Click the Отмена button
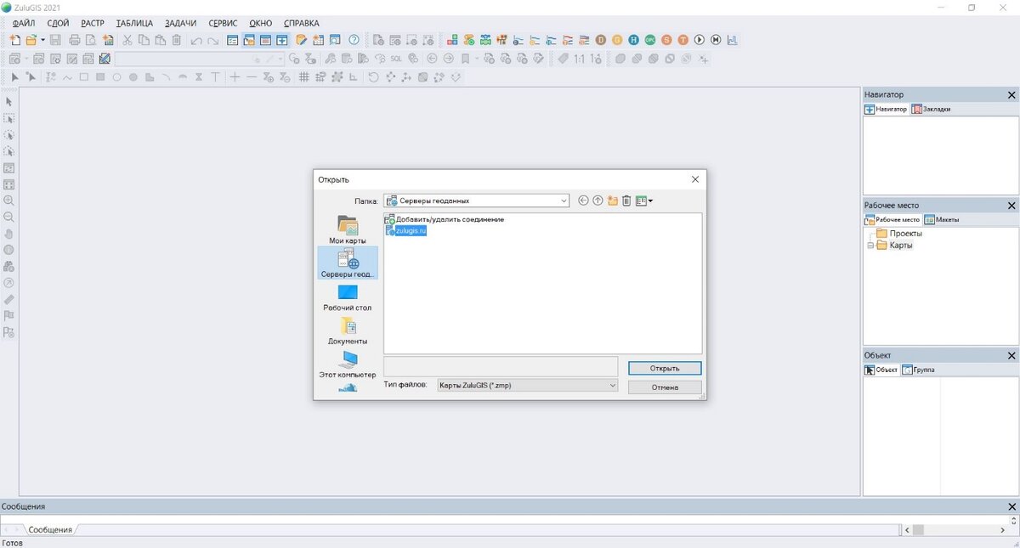Screen dimensions: 1020x548 pyautogui.click(x=665, y=387)
